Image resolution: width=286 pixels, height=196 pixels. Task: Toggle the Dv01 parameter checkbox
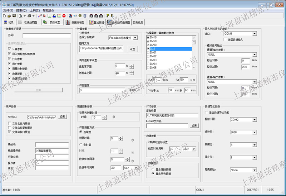pos(148,52)
